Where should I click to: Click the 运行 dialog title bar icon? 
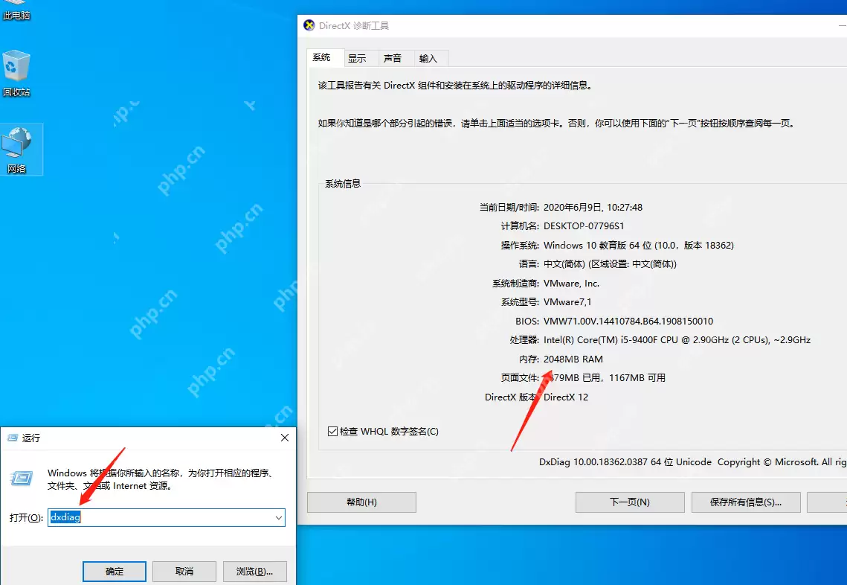(x=13, y=438)
